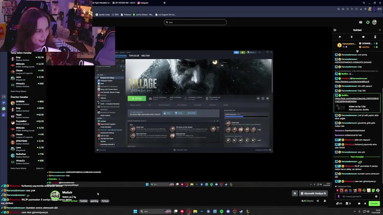Open Windows Start menu on taskbar
The height and width of the screenshot is (215, 383).
pos(135,211)
